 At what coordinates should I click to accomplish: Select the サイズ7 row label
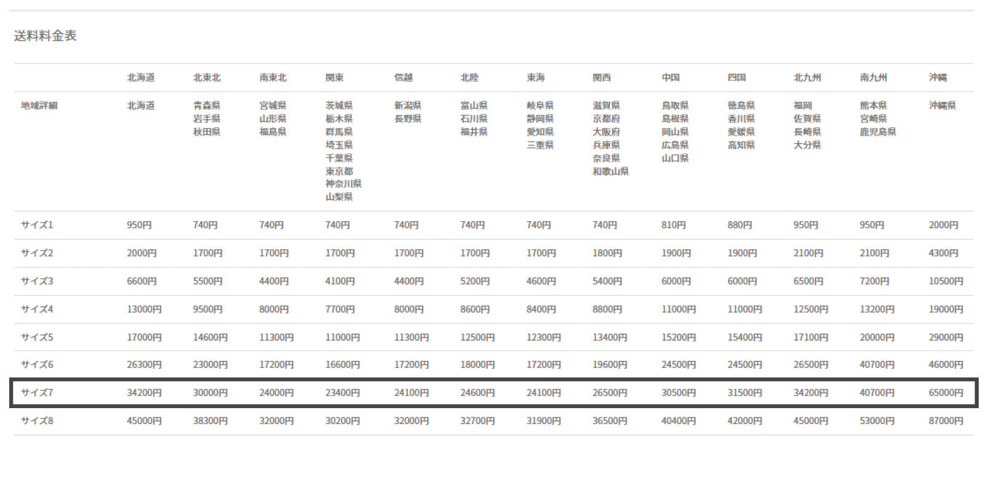pos(37,392)
